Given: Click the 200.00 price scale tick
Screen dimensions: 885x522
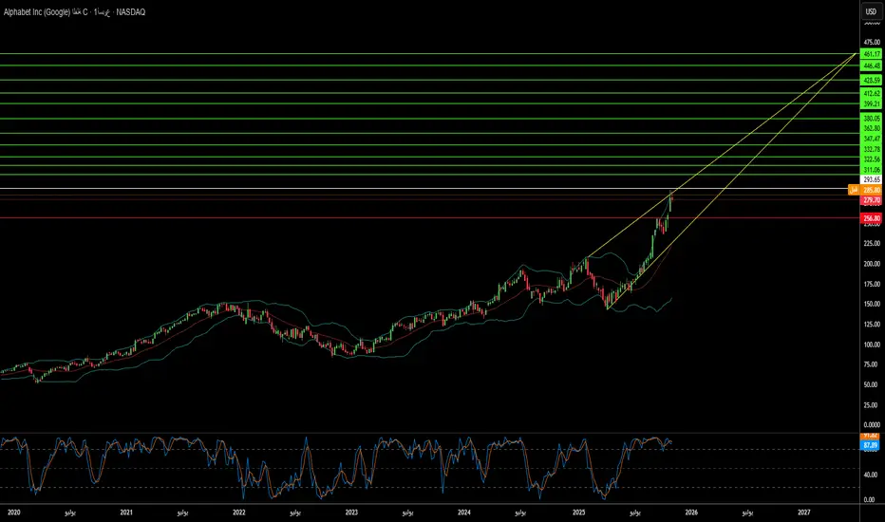Looking at the screenshot, I should 872,264.
